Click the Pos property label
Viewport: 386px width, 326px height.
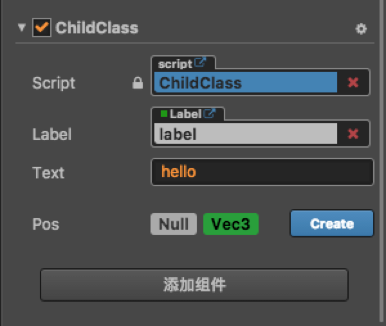[46, 225]
